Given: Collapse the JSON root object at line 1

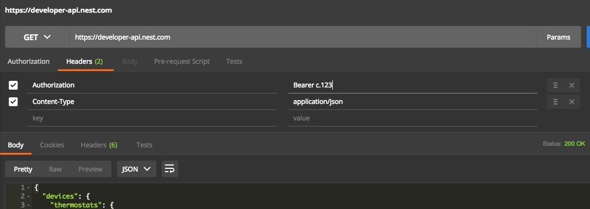Looking at the screenshot, I should click(x=28, y=187).
